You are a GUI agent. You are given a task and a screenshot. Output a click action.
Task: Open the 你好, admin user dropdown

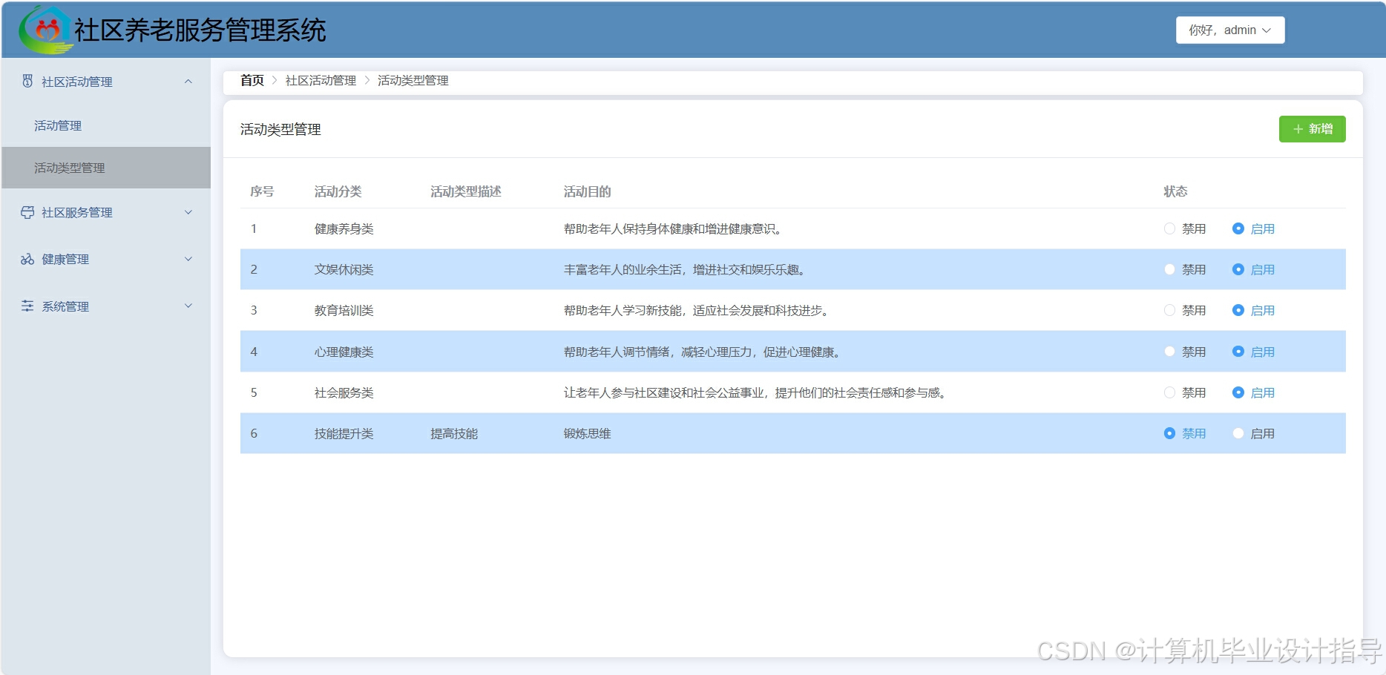point(1229,30)
